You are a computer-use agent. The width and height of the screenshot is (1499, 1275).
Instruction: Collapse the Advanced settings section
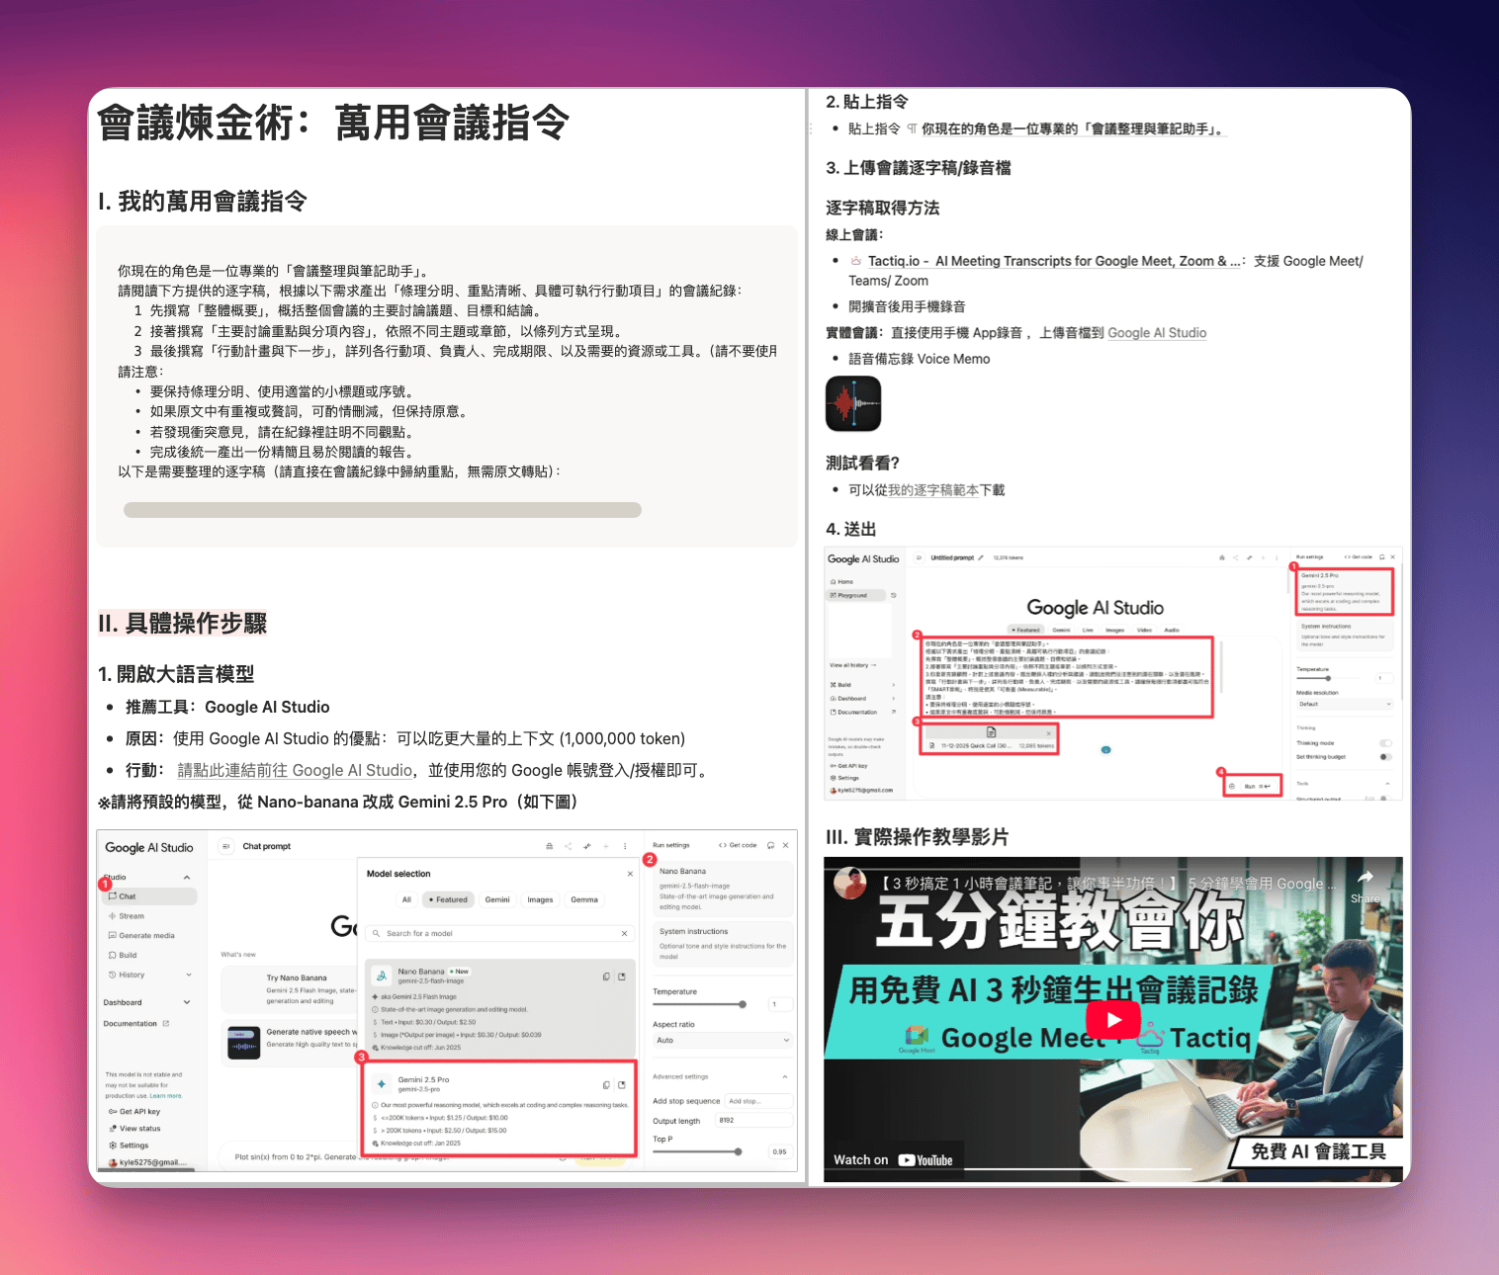[784, 1076]
